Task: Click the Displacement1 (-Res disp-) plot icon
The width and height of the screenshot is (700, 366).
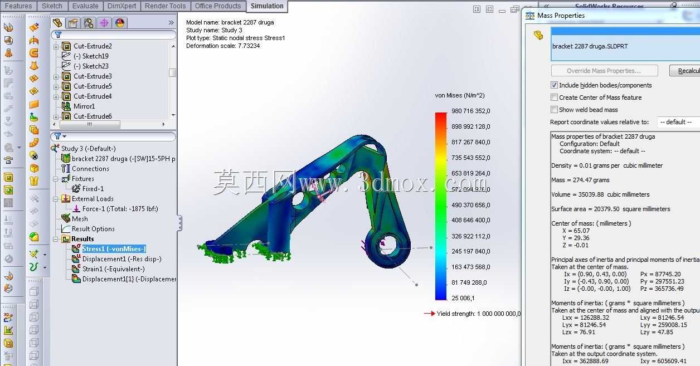Action: click(76, 259)
